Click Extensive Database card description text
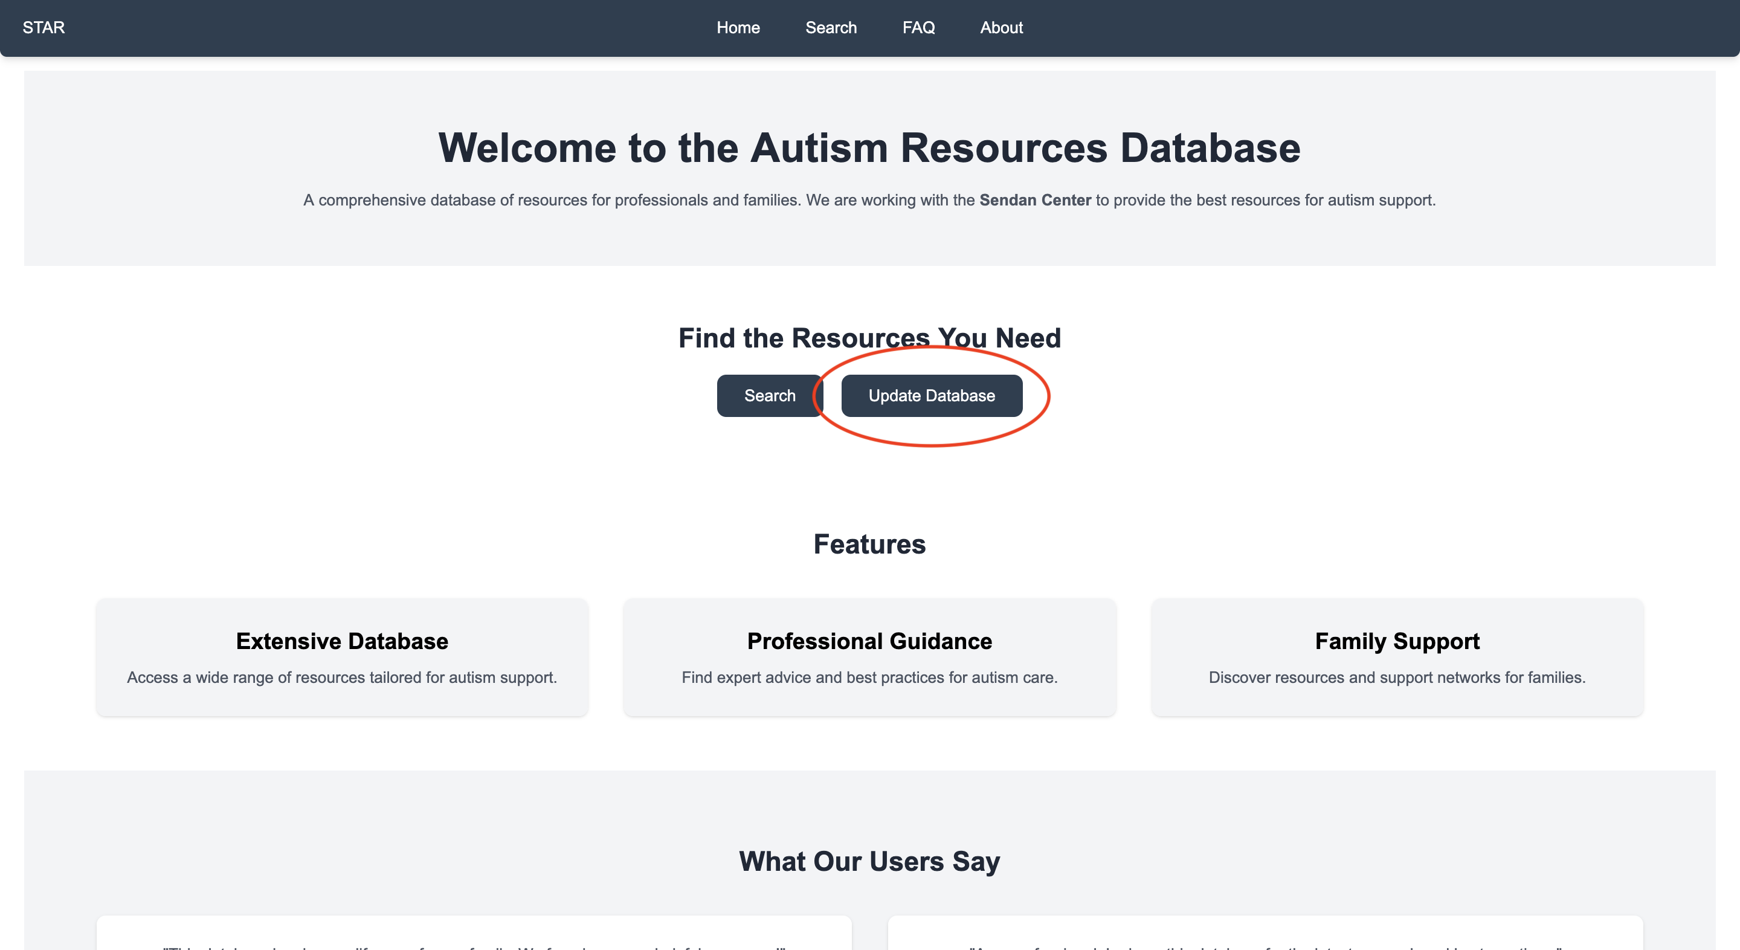The width and height of the screenshot is (1740, 950). pyautogui.click(x=342, y=677)
